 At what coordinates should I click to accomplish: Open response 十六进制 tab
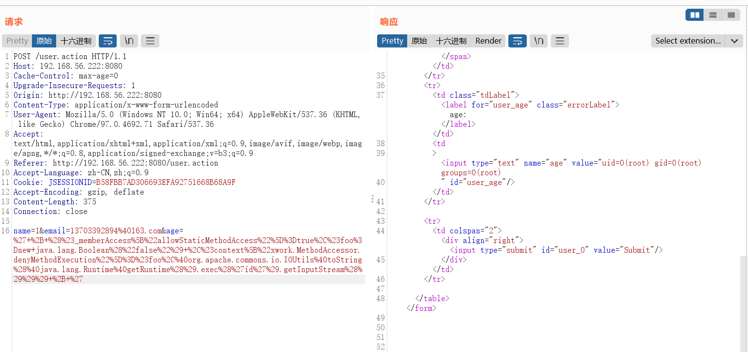451,41
